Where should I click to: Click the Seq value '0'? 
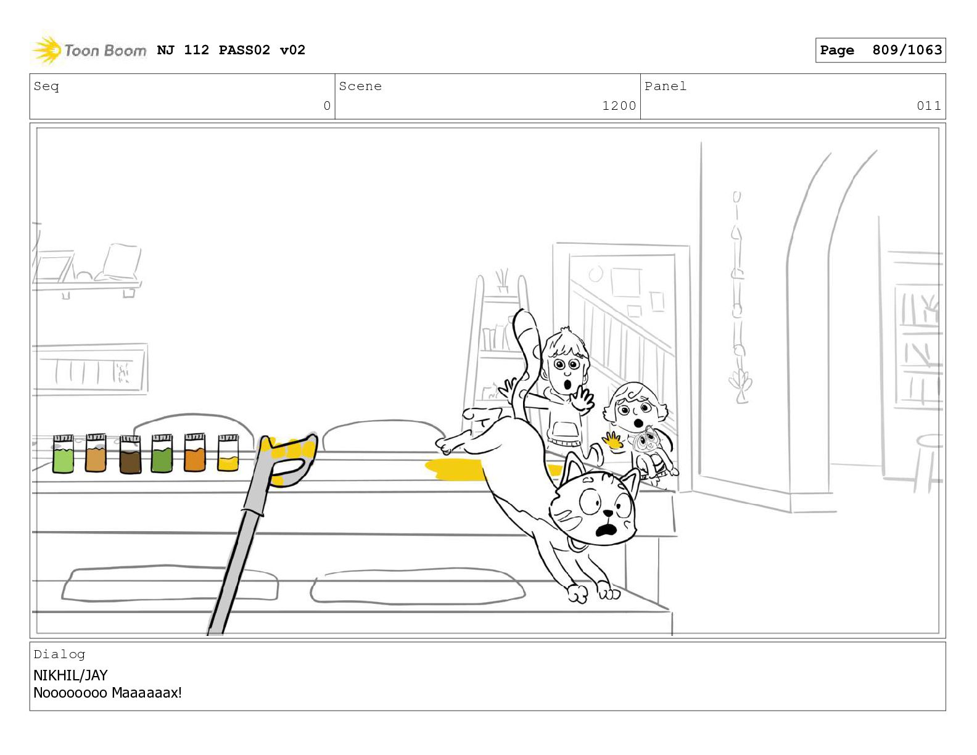coord(327,105)
